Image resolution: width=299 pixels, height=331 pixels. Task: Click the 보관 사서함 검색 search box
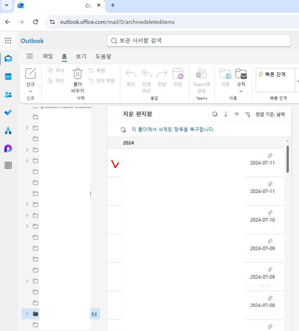(x=199, y=40)
